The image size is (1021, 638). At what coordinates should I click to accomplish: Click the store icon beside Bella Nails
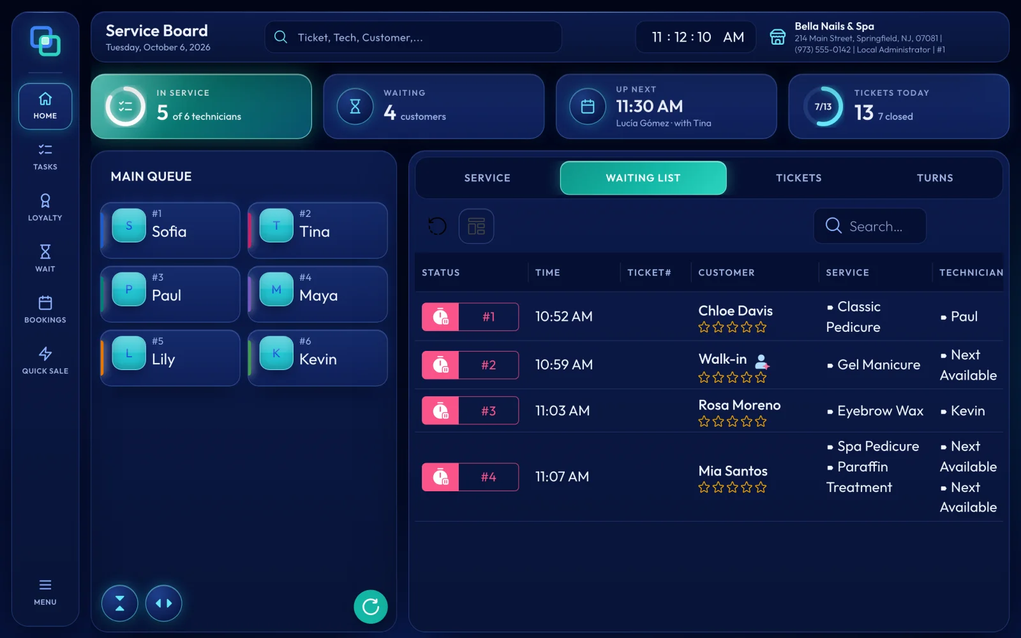pos(777,37)
